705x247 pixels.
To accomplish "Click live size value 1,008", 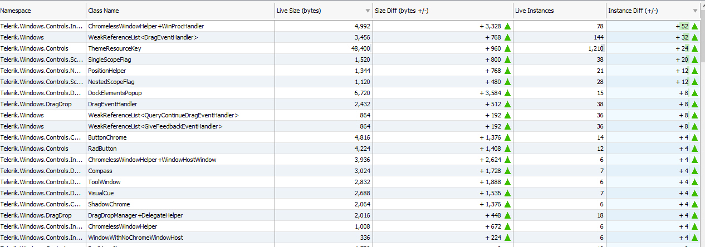I will pos(363,226).
